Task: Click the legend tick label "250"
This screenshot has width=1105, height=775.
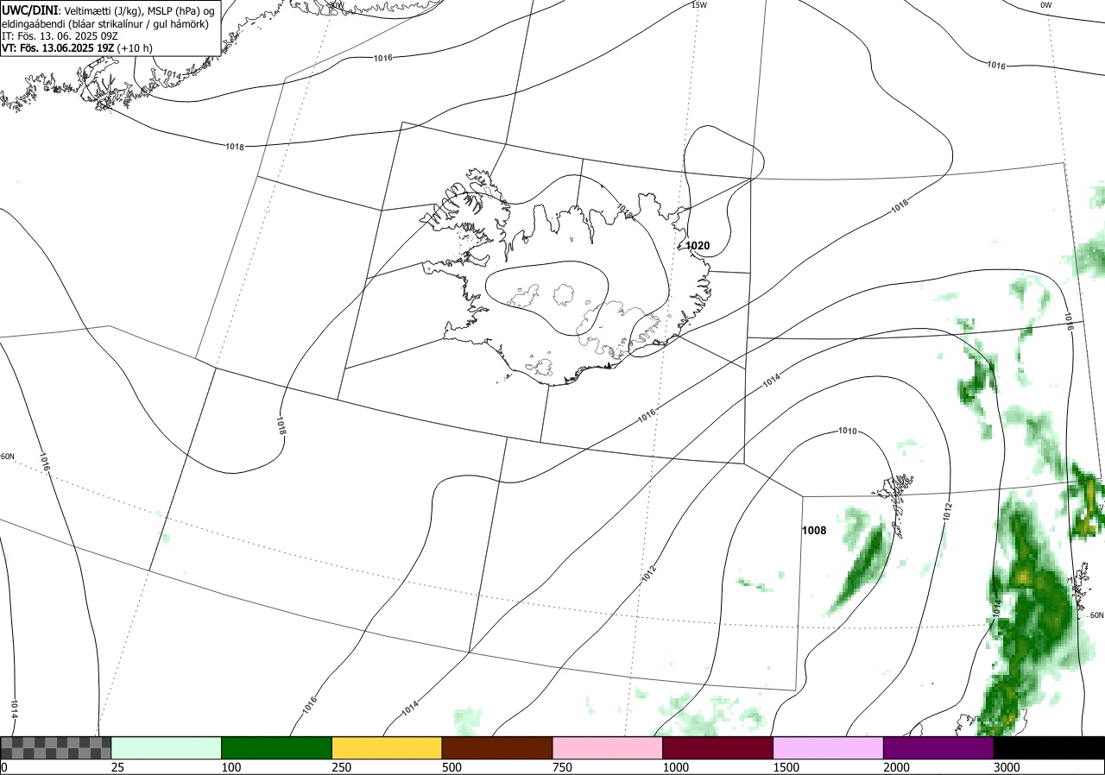Action: pos(341,767)
